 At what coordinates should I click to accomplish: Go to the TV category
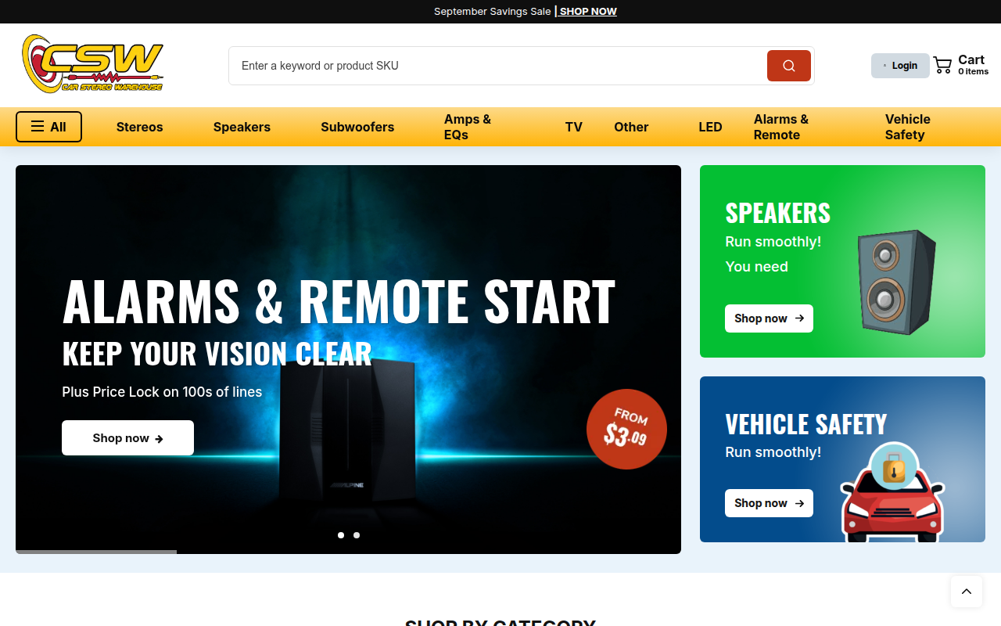pyautogui.click(x=574, y=127)
